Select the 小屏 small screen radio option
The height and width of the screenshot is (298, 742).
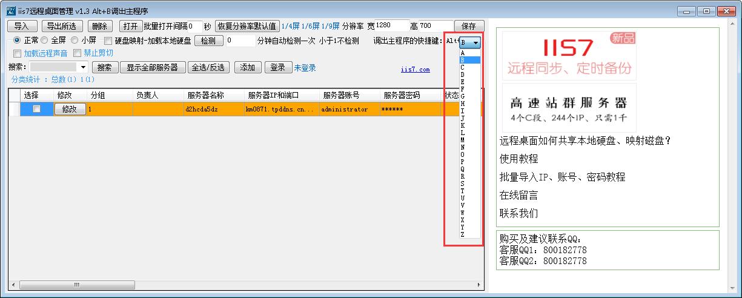tap(75, 41)
